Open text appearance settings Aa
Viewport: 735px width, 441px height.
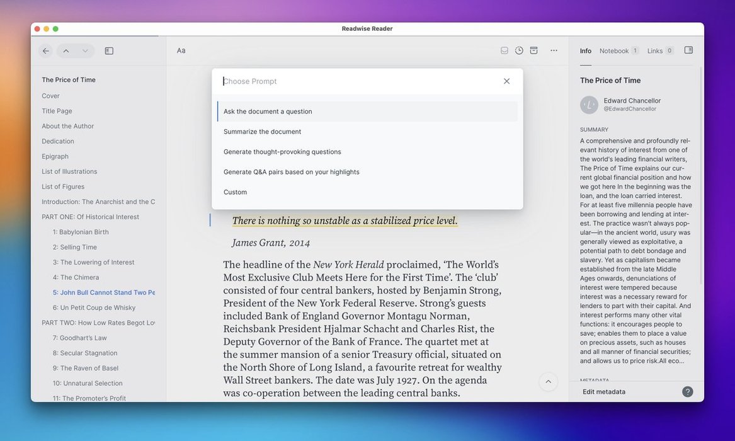click(181, 50)
